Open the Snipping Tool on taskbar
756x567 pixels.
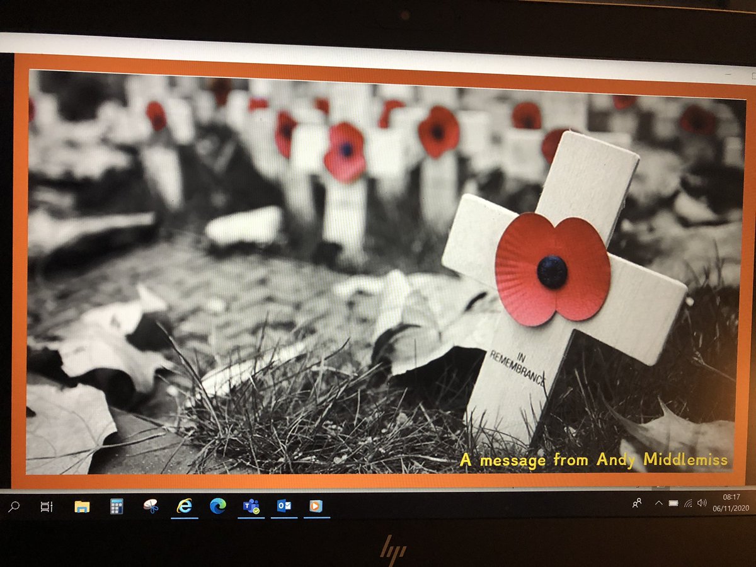coord(151,506)
